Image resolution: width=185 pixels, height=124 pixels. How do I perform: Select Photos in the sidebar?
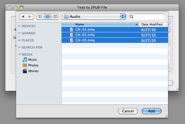33,65
